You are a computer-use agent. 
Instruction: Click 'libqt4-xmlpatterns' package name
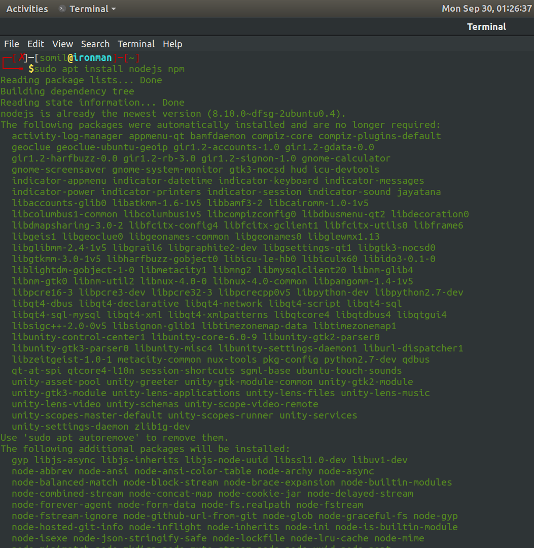tap(218, 315)
